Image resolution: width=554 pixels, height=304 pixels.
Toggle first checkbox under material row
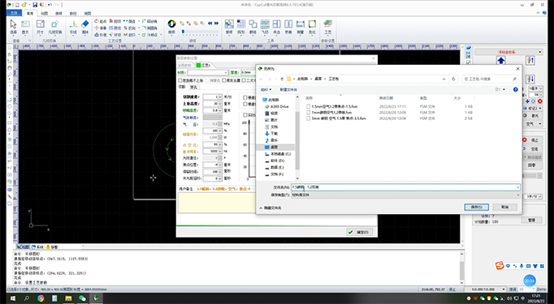180,80
